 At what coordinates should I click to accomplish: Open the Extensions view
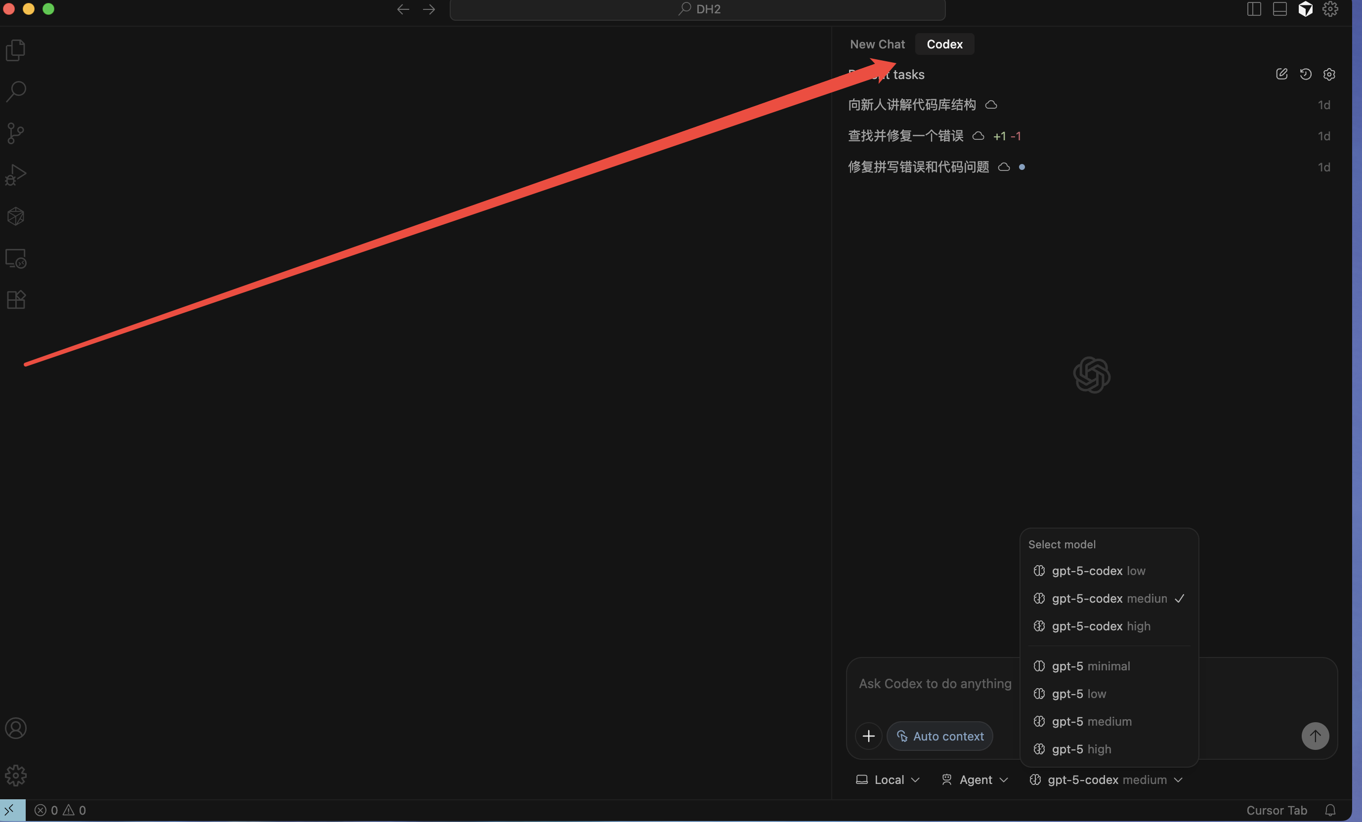15,300
